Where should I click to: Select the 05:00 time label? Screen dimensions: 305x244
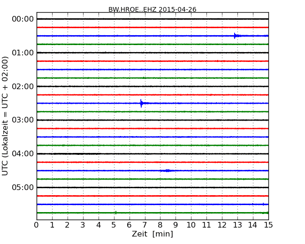23,187
